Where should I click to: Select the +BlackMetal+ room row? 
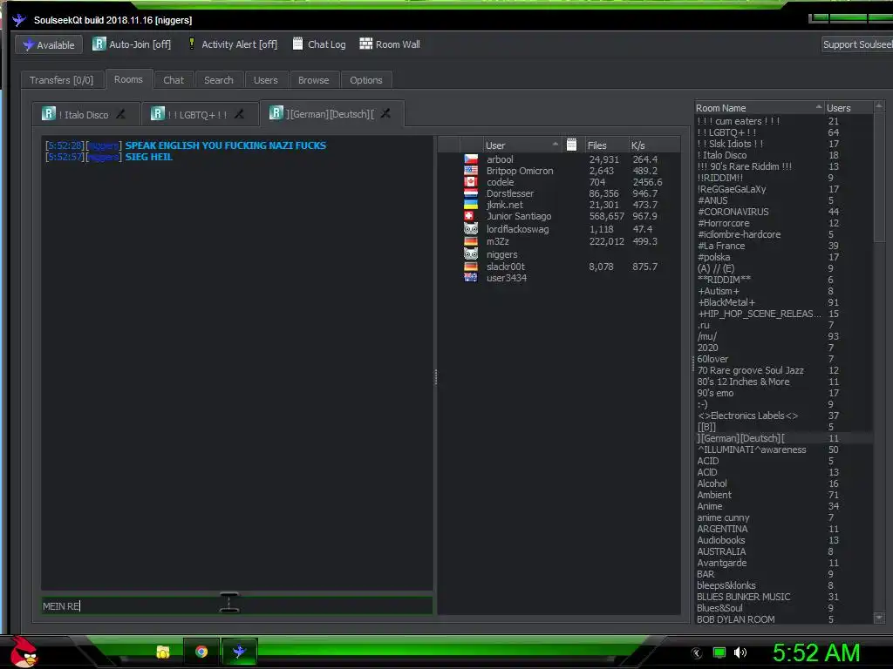784,302
